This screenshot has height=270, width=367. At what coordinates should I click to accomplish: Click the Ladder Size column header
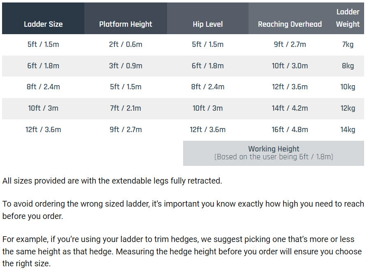click(43, 24)
